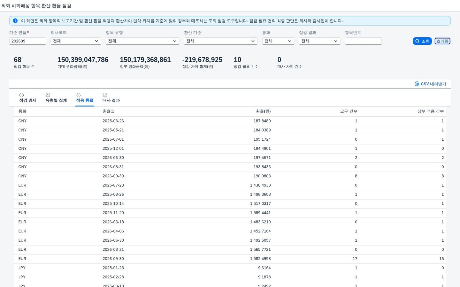Open the 항목 유형 dropdown

pyautogui.click(x=142, y=41)
